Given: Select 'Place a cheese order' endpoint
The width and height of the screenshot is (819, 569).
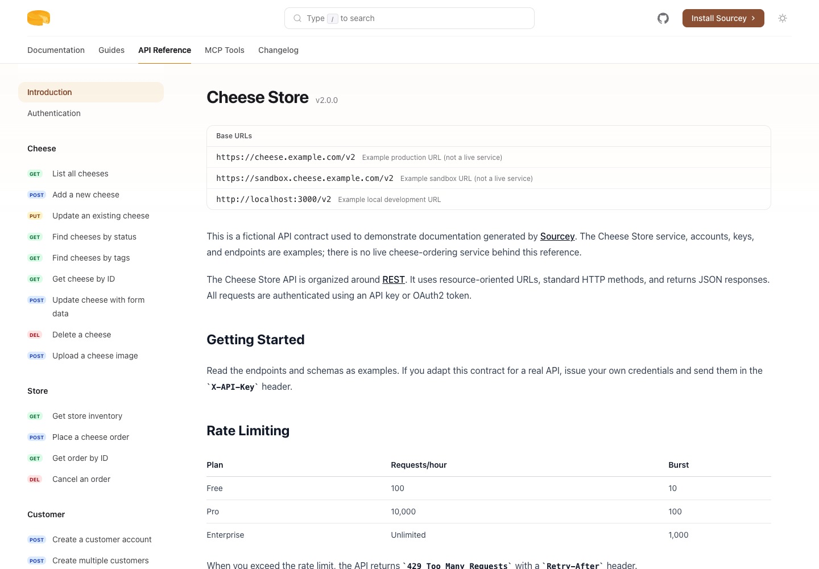Looking at the screenshot, I should pyautogui.click(x=91, y=437).
